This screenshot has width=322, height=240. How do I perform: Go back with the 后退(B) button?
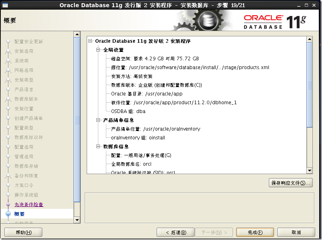[x=175, y=232]
